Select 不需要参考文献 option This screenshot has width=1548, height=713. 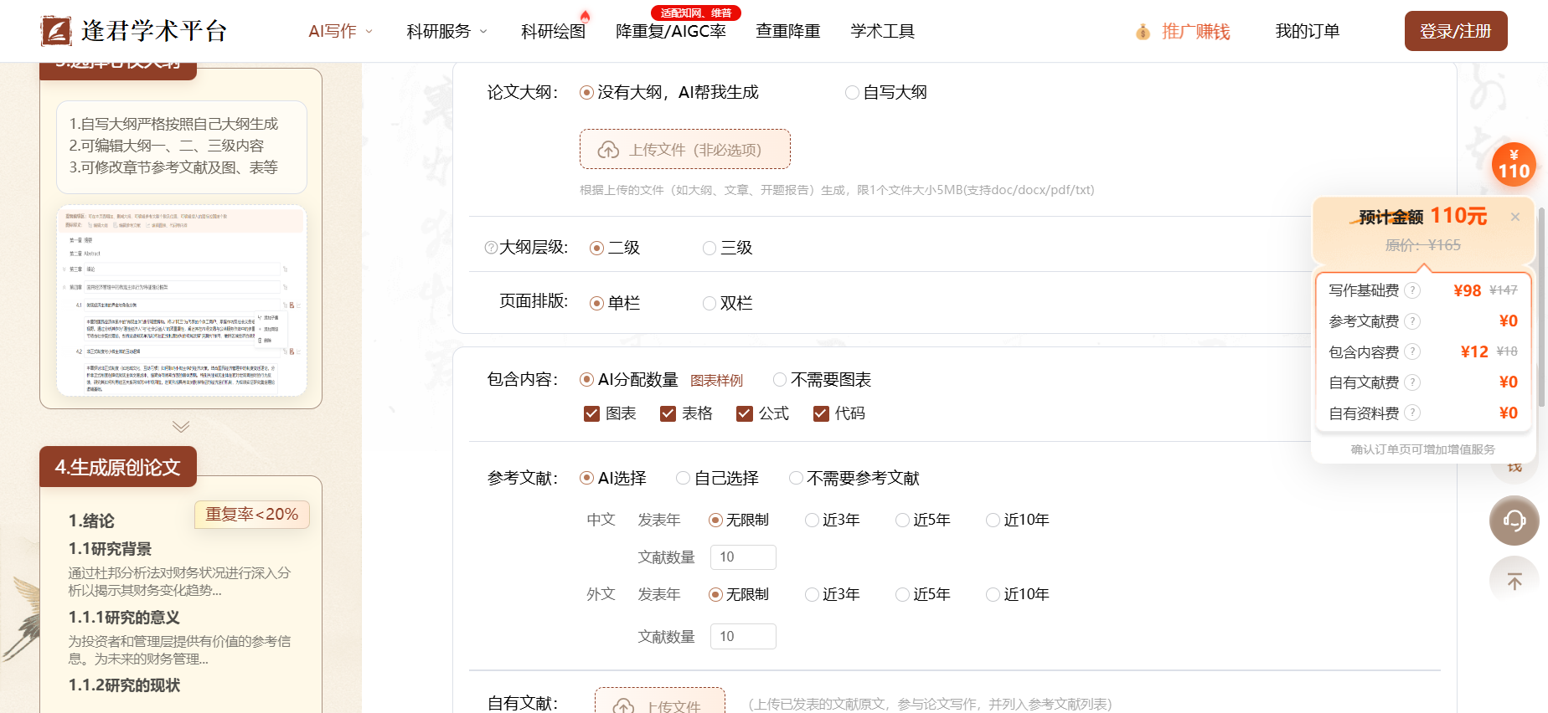coord(854,478)
